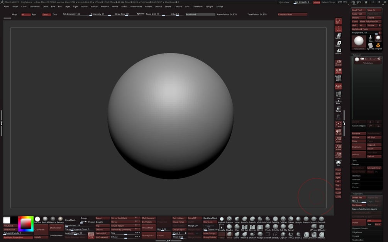Select the Scale gizmo icon
This screenshot has height=242, width=388.
click(x=338, y=44)
